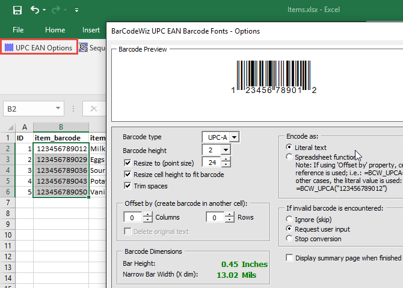
Task: Expand the Name Box dropdown arrow
Action: 58,109
